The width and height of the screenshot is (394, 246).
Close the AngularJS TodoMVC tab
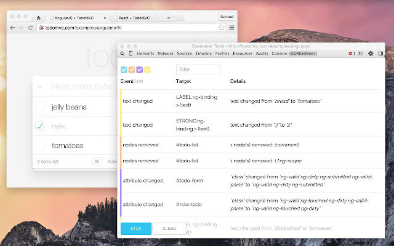pos(105,18)
